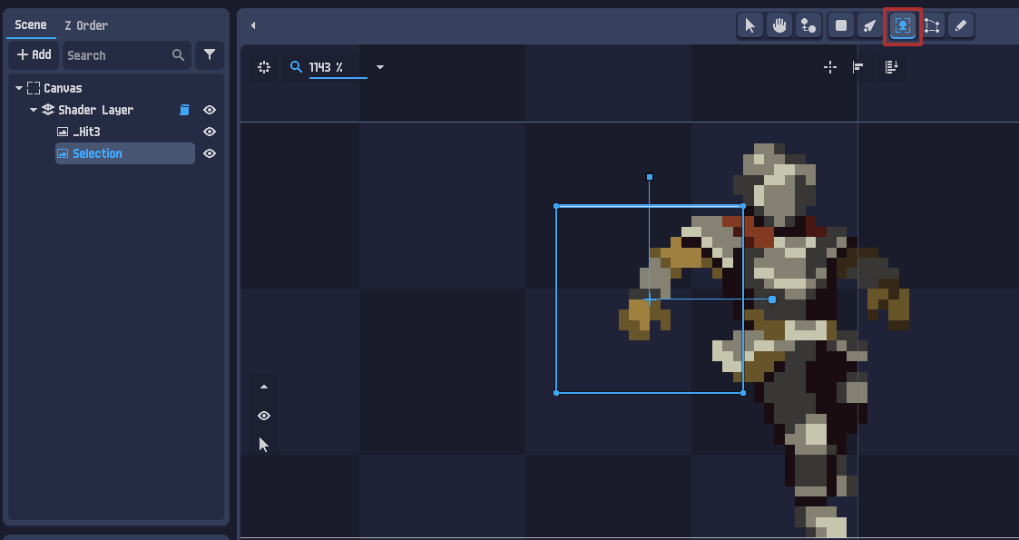Click the search magnifier icon

178,55
